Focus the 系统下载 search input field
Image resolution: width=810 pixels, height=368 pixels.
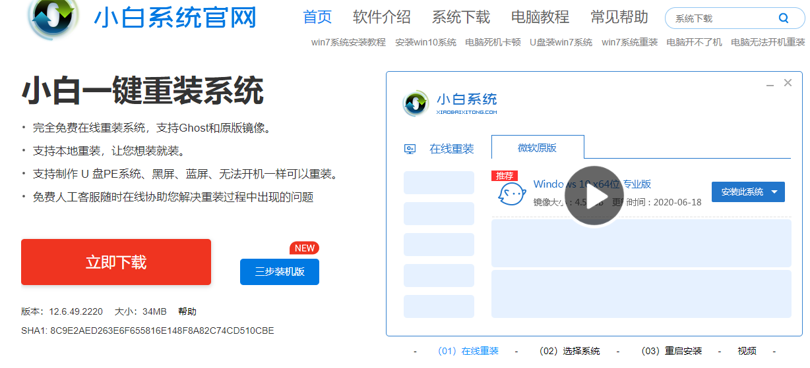point(722,18)
